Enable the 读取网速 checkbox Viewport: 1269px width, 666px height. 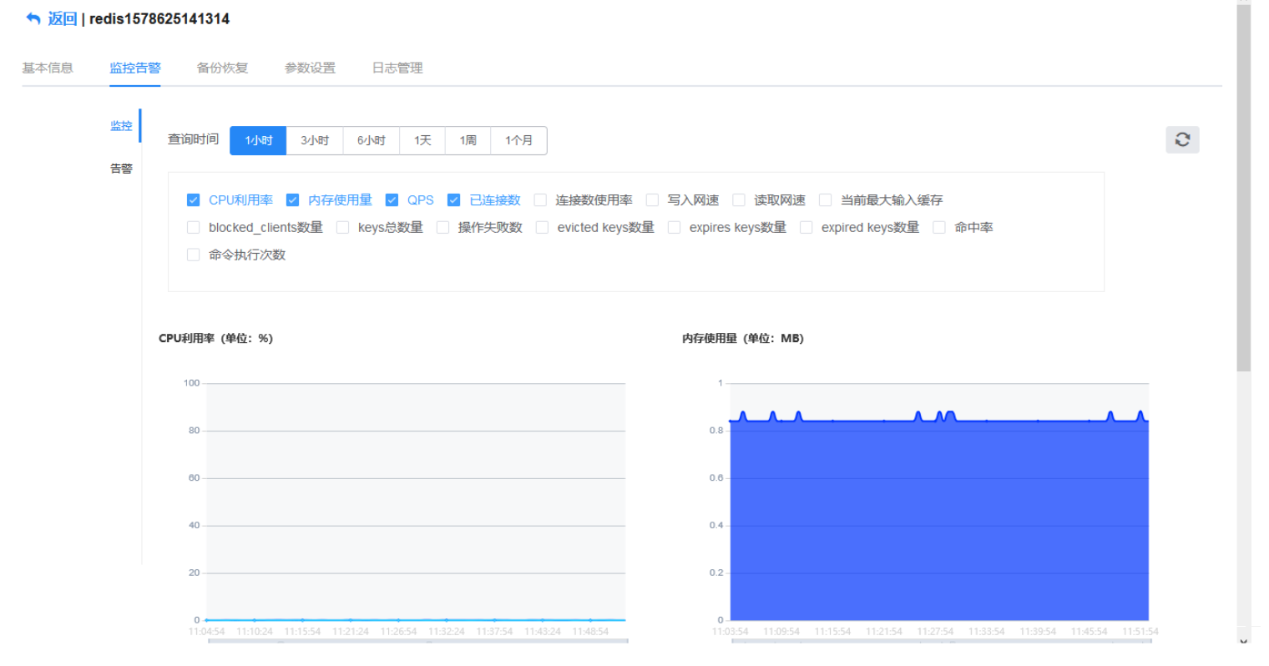739,200
